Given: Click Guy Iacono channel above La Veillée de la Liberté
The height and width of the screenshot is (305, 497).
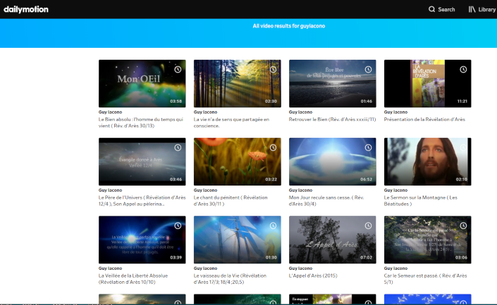Looking at the screenshot, I should click(x=110, y=268).
